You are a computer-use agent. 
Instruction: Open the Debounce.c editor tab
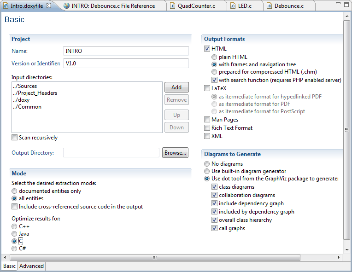click(289, 6)
